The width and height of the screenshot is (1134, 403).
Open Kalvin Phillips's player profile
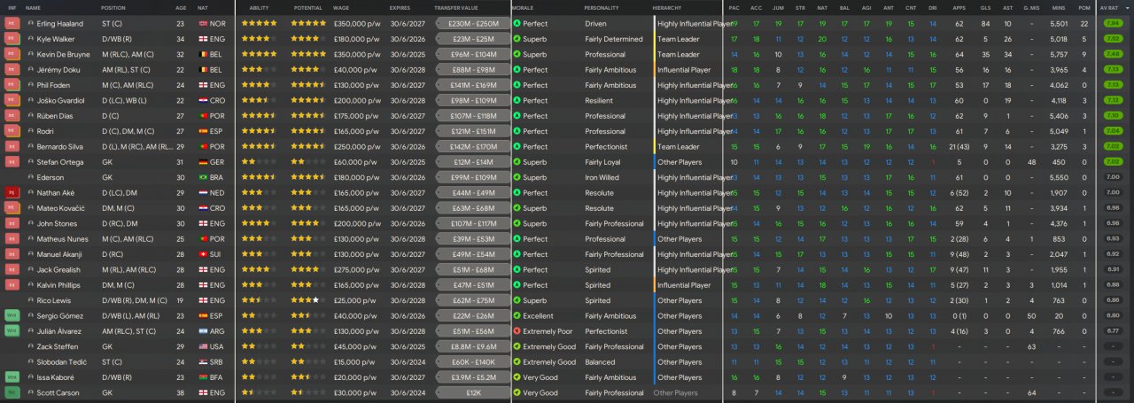(59, 285)
